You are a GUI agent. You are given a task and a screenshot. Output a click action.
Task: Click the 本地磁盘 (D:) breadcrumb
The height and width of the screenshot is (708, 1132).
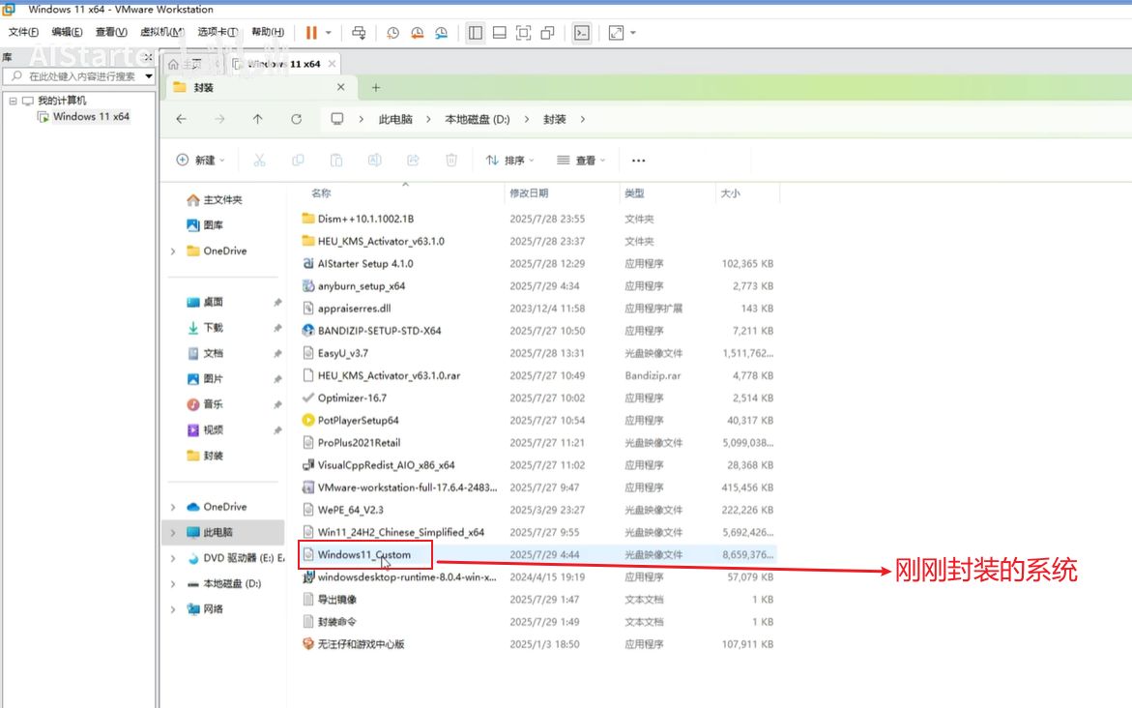point(477,119)
